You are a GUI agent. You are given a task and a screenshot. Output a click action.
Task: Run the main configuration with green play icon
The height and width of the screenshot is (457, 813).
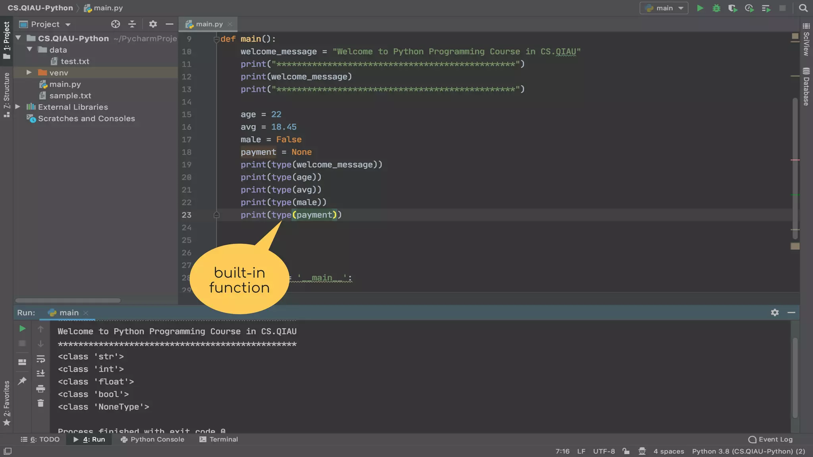[700, 8]
